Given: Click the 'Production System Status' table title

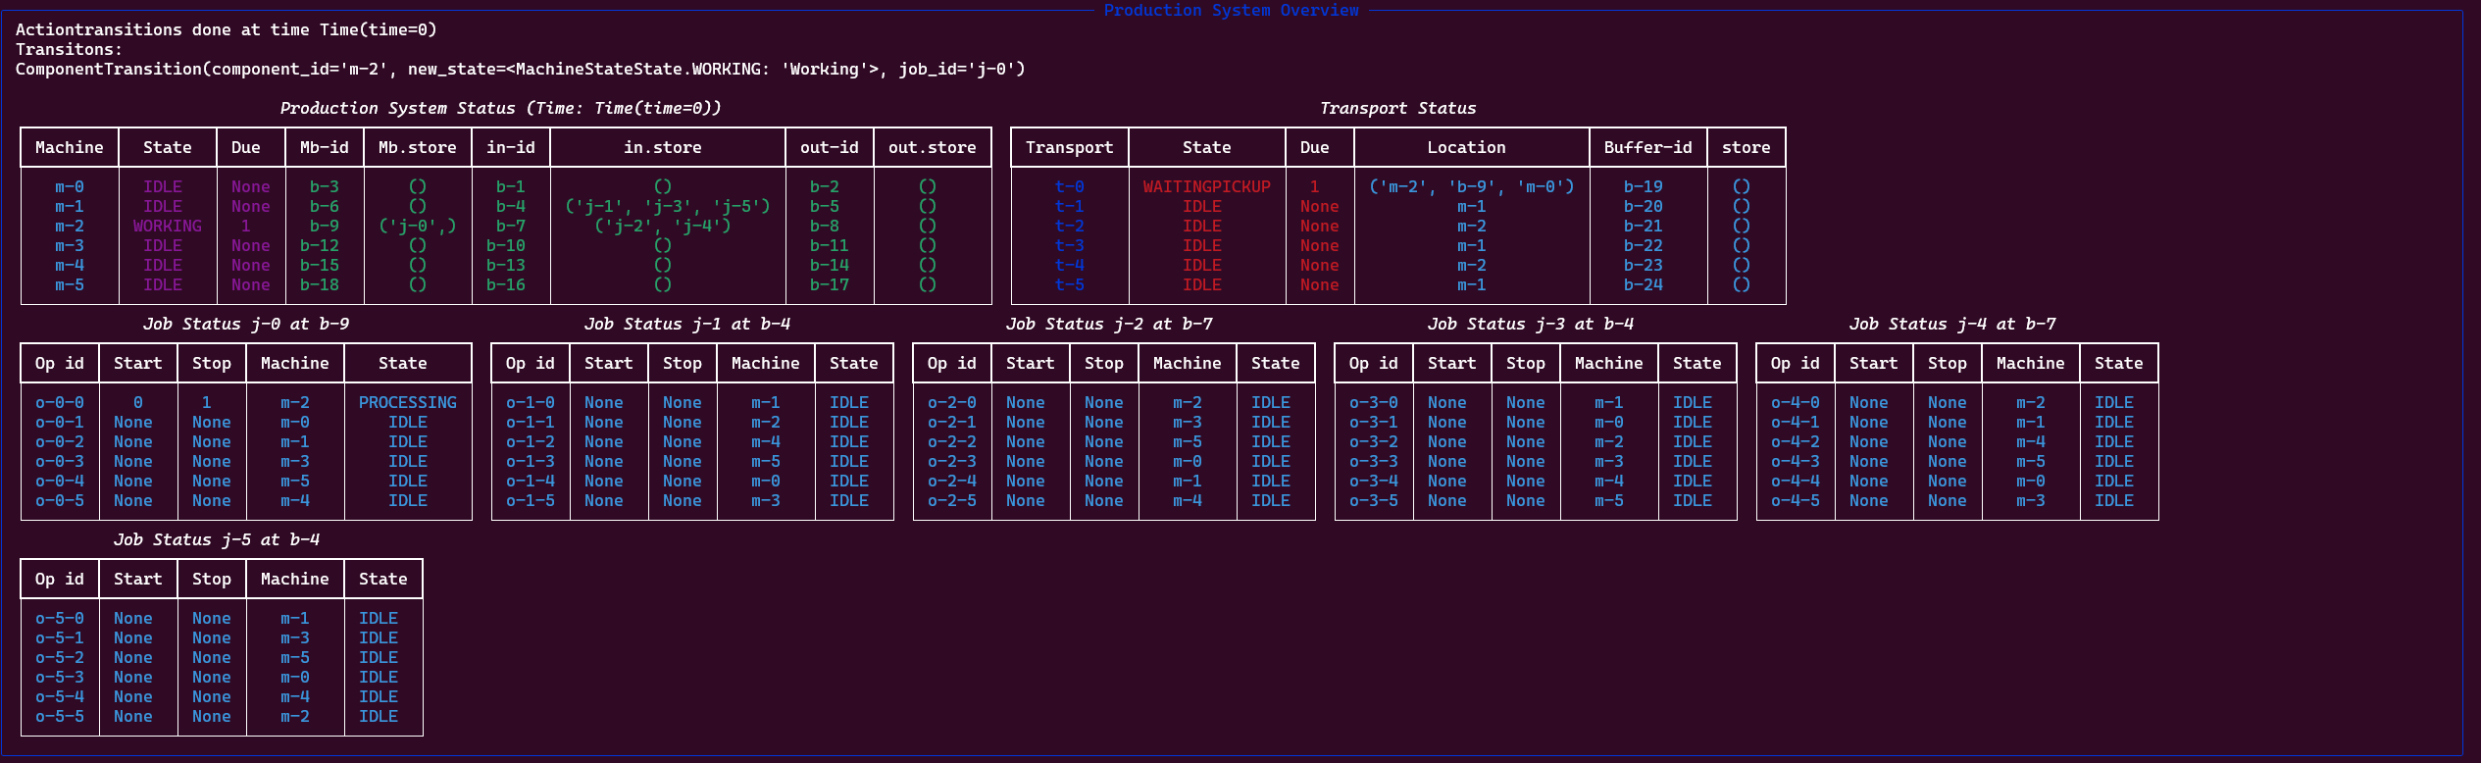Looking at the screenshot, I should point(500,108).
